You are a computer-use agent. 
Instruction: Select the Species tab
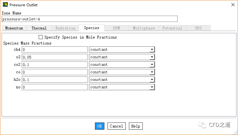click(91, 28)
